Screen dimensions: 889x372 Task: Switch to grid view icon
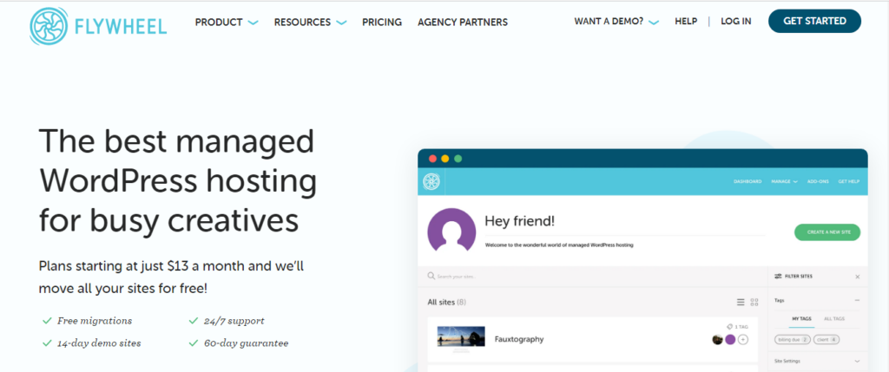pyautogui.click(x=754, y=302)
